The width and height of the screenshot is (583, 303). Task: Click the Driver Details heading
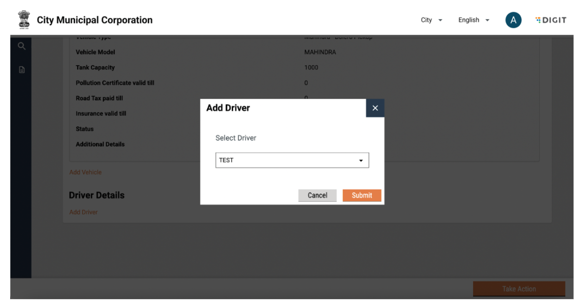[x=97, y=195]
